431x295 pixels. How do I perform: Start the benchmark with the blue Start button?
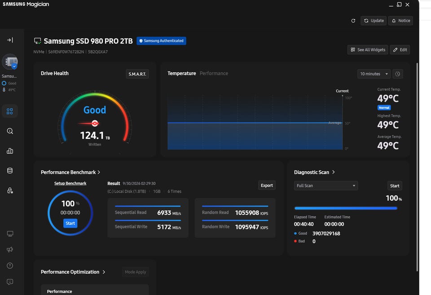[x=70, y=223]
